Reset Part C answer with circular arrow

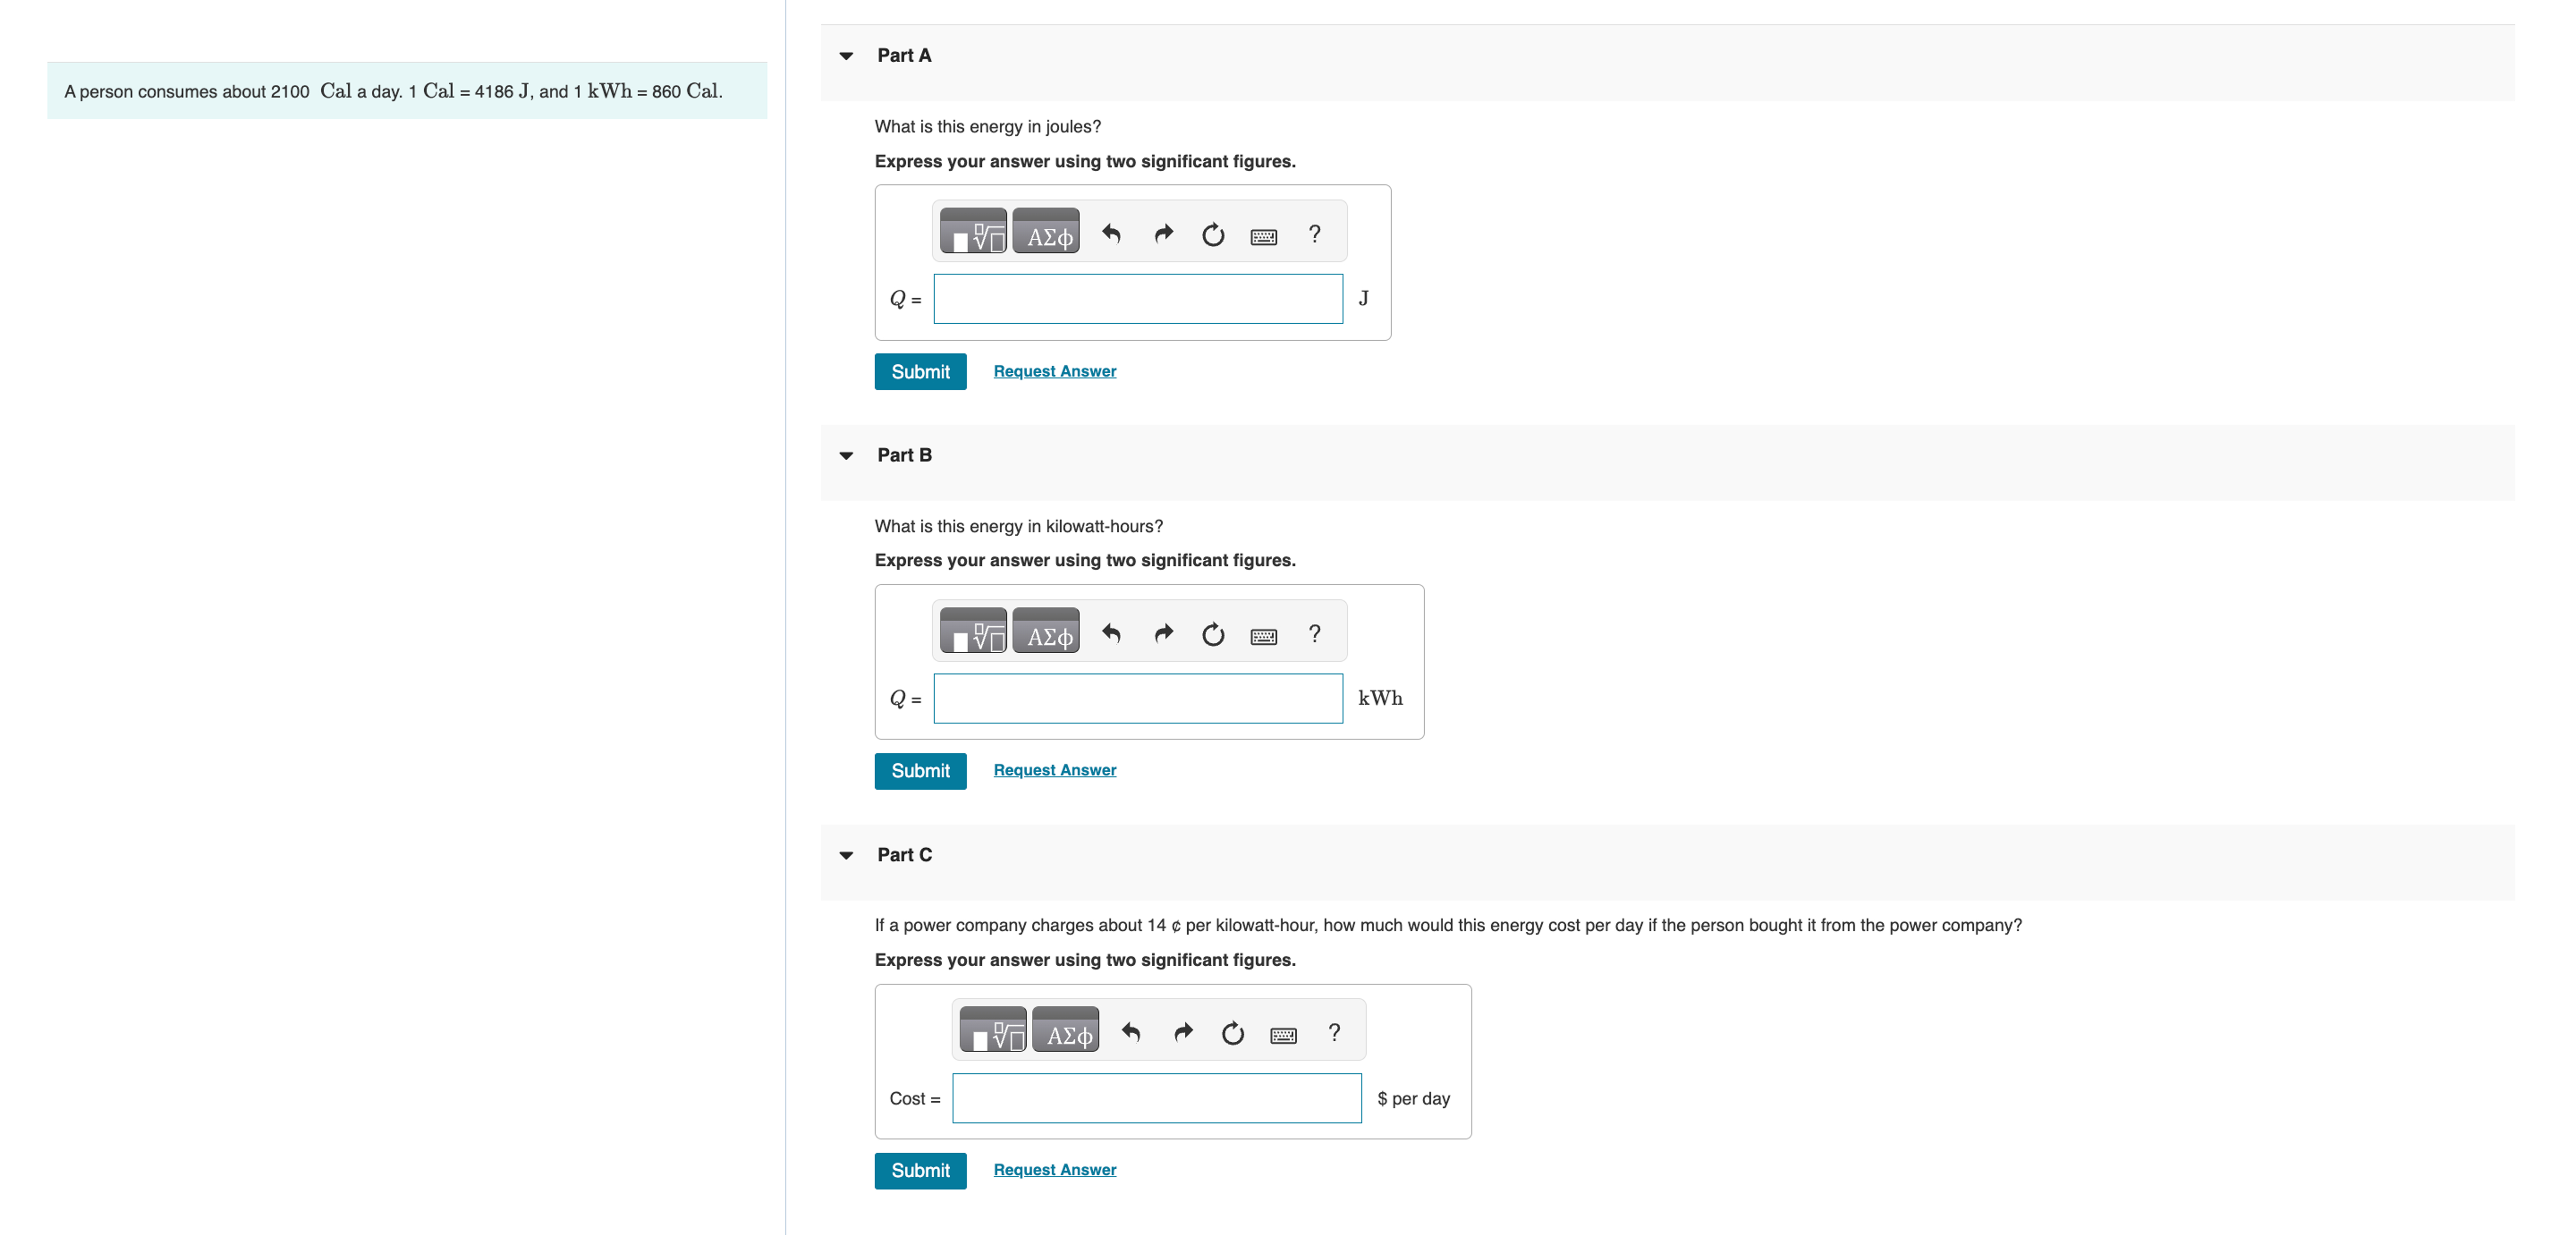pos(1233,1033)
